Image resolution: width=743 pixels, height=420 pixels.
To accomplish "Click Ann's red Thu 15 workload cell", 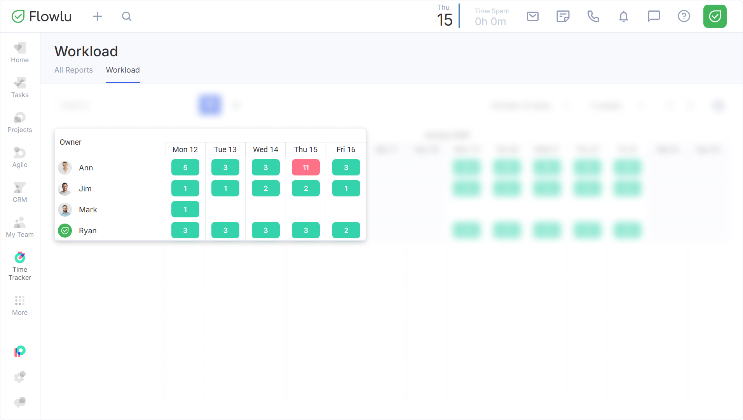I will coord(306,168).
